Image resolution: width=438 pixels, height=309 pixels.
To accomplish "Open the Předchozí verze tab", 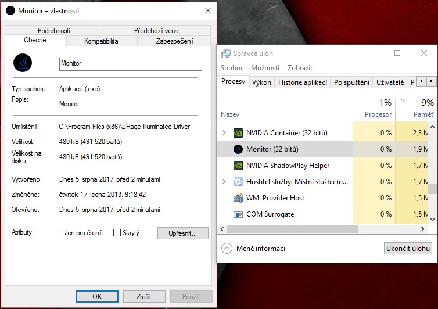I will (x=157, y=30).
